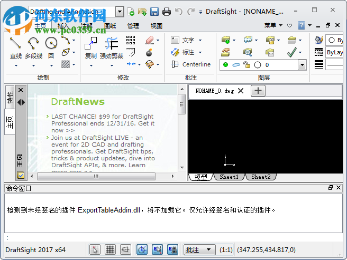Click the Print icon
347x260 pixels.
[167, 12]
